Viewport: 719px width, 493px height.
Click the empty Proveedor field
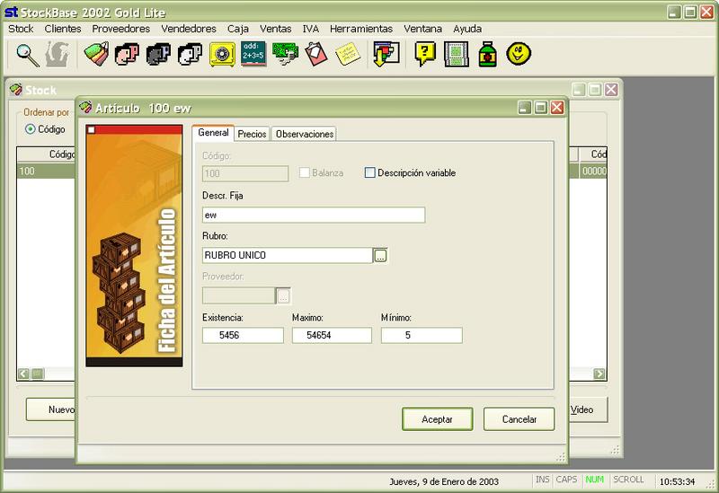239,296
